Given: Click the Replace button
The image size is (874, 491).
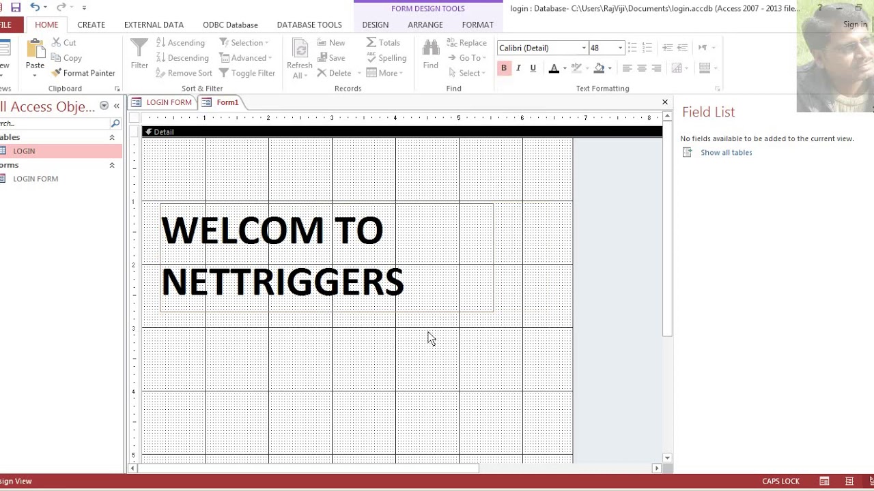Looking at the screenshot, I should pyautogui.click(x=467, y=42).
